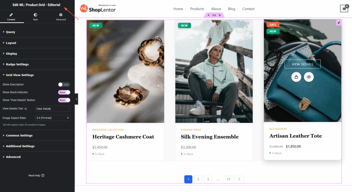The width and height of the screenshot is (352, 192).
Task: Click the Silk Evening Ensemble title
Action: point(210,137)
